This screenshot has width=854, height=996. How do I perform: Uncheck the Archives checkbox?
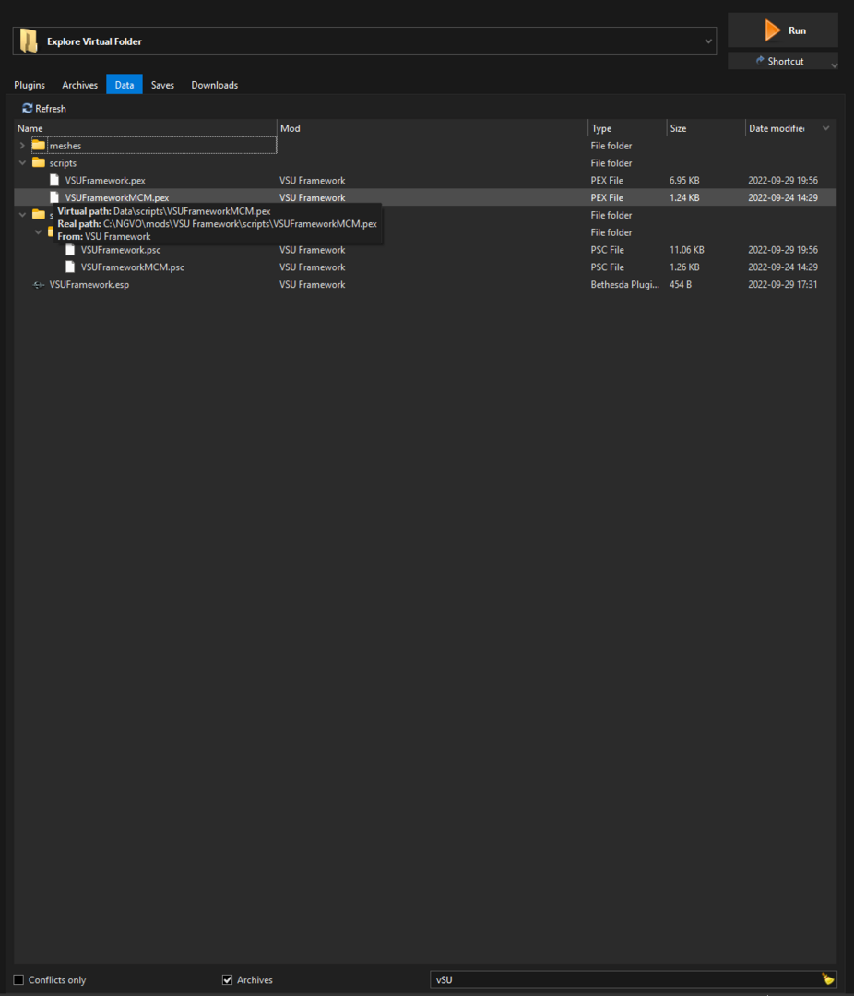pos(228,980)
